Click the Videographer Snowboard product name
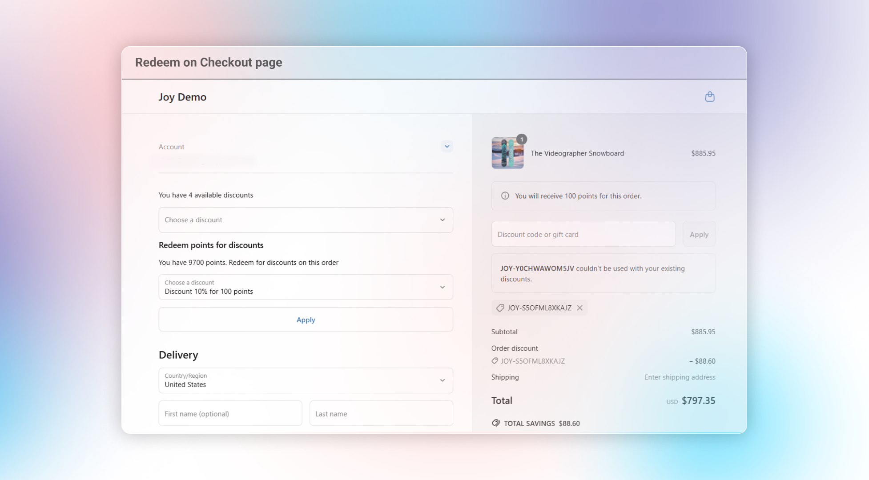The width and height of the screenshot is (869, 480). [577, 153]
